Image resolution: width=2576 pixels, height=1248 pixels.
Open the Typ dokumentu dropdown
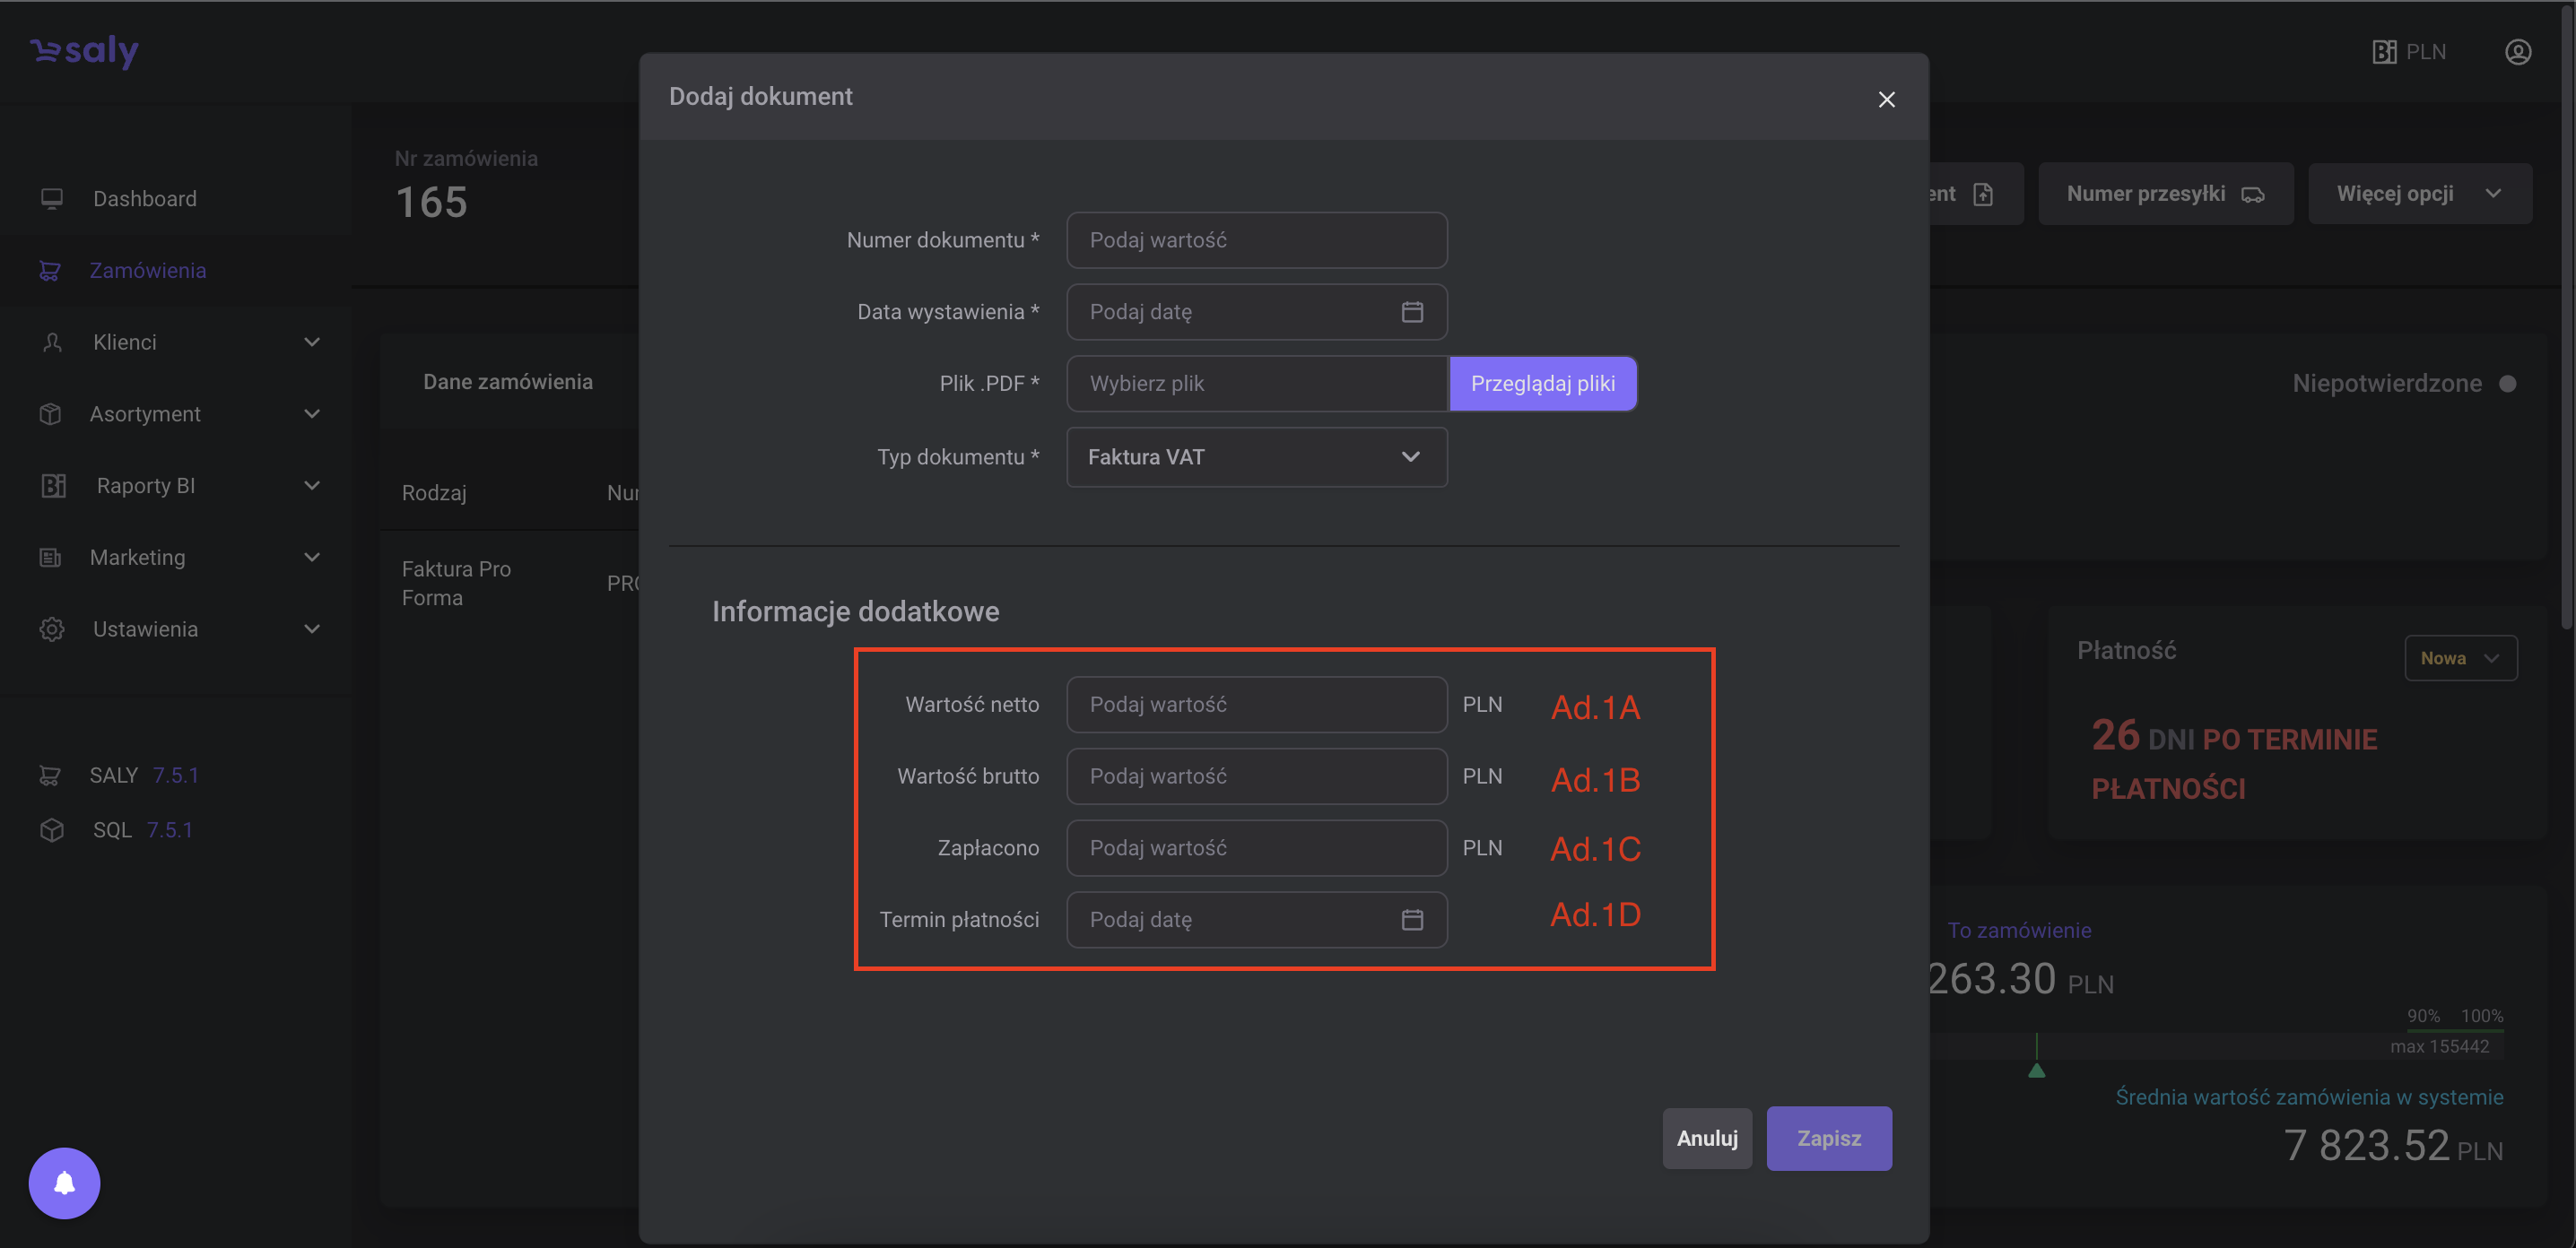[x=1256, y=456]
